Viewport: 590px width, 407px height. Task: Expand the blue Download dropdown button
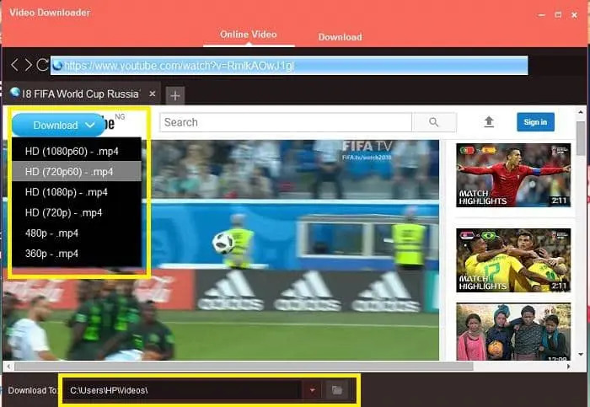click(x=58, y=125)
